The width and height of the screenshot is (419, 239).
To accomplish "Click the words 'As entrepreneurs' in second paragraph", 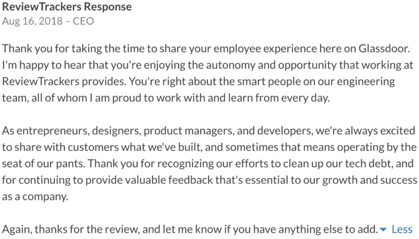I will point(46,131).
